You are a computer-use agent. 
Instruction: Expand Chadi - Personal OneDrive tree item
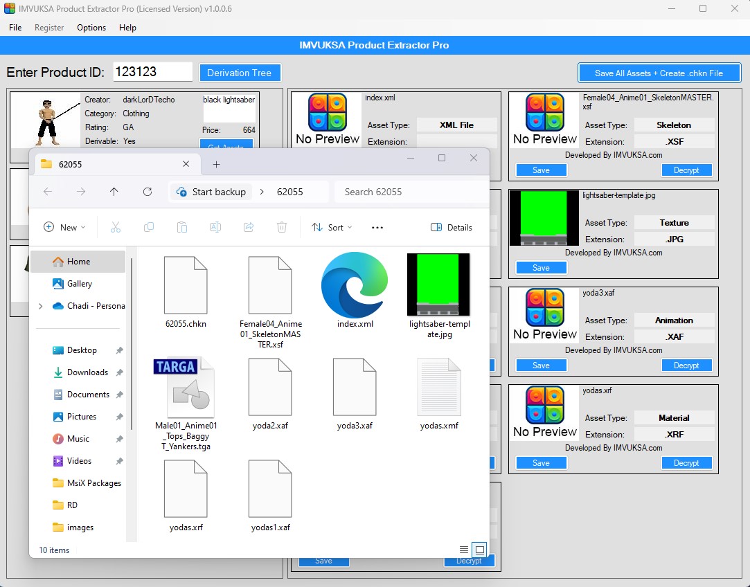pos(41,306)
